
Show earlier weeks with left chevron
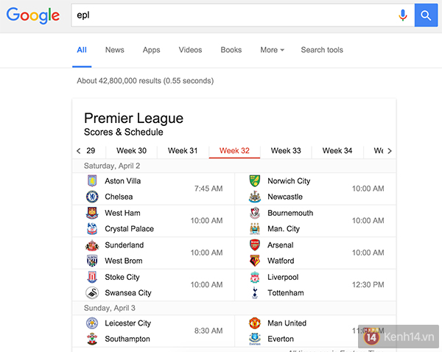pos(78,151)
